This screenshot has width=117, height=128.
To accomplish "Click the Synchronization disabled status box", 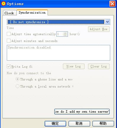I will (58, 53).
